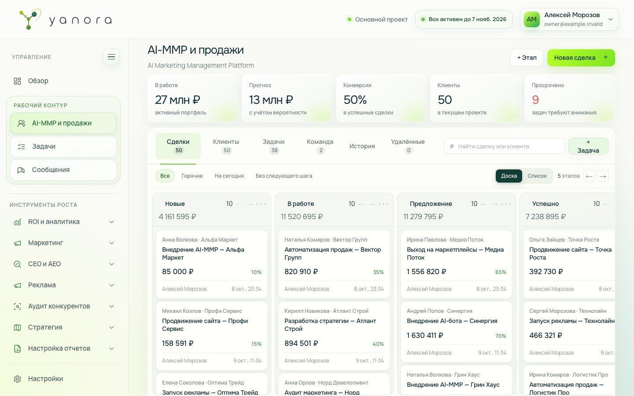The image size is (634, 396).
Task: Expand the Маркетинг section chevron
Action: tap(112, 243)
